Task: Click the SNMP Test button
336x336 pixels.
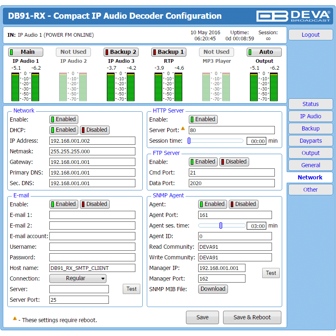Action: (x=271, y=273)
